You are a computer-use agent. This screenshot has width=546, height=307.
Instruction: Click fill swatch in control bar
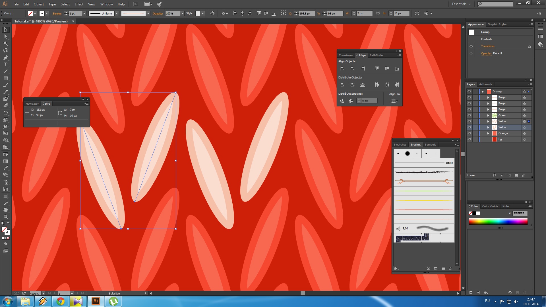click(30, 13)
